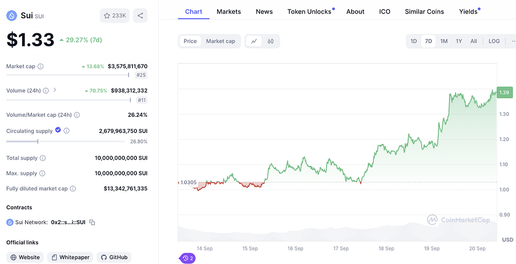Viewport: 516px width, 264px height.
Task: Expand the chart events badge showing 2
Action: 187,258
